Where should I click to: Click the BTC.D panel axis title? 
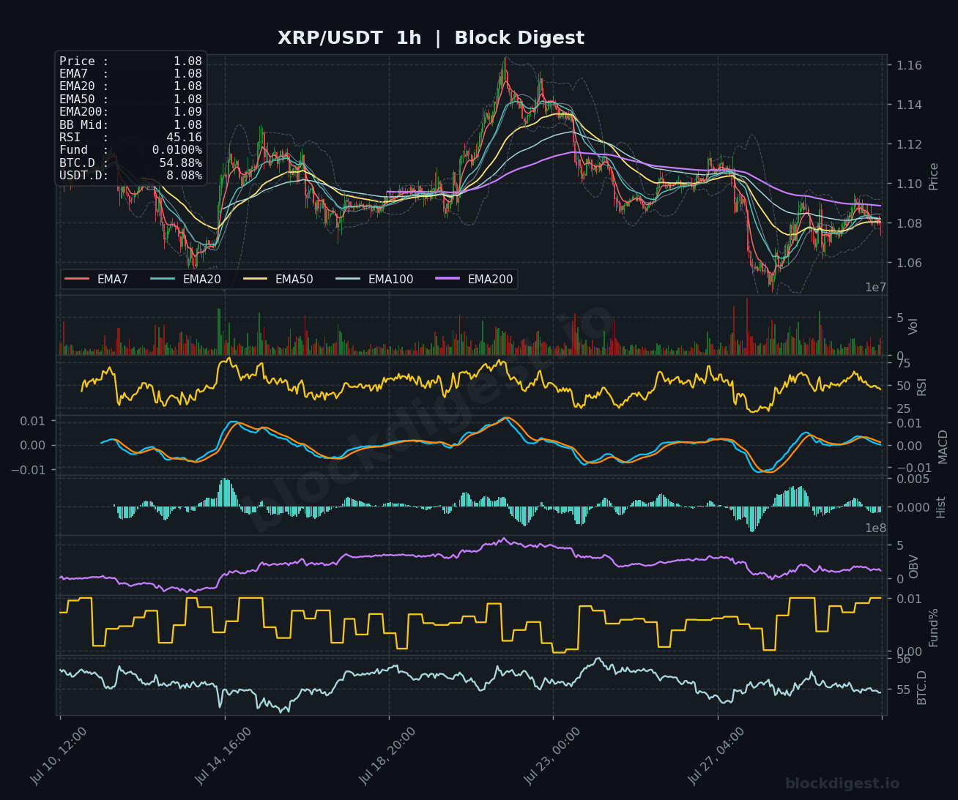[x=921, y=687]
